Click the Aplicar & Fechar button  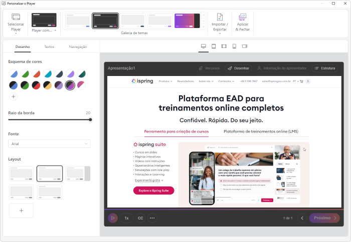(242, 22)
